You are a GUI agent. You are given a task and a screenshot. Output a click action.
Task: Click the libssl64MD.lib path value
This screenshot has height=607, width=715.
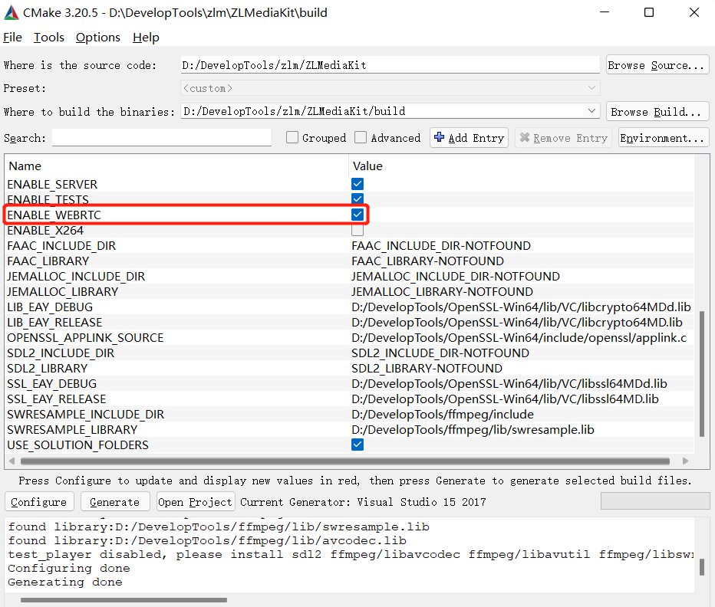505,399
